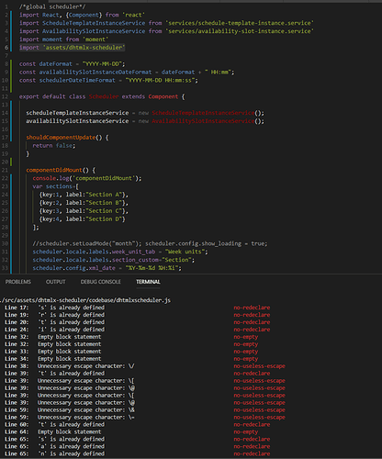Click the no-empty rule for Line 34
The width and height of the screenshot is (382, 459).
point(246,359)
